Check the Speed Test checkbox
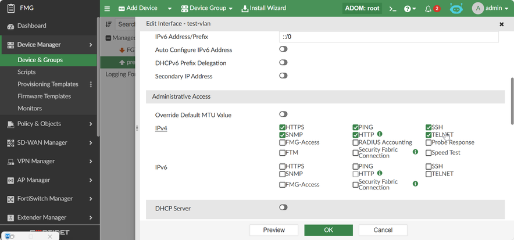Viewport: 514px width, 240px height. [429, 153]
